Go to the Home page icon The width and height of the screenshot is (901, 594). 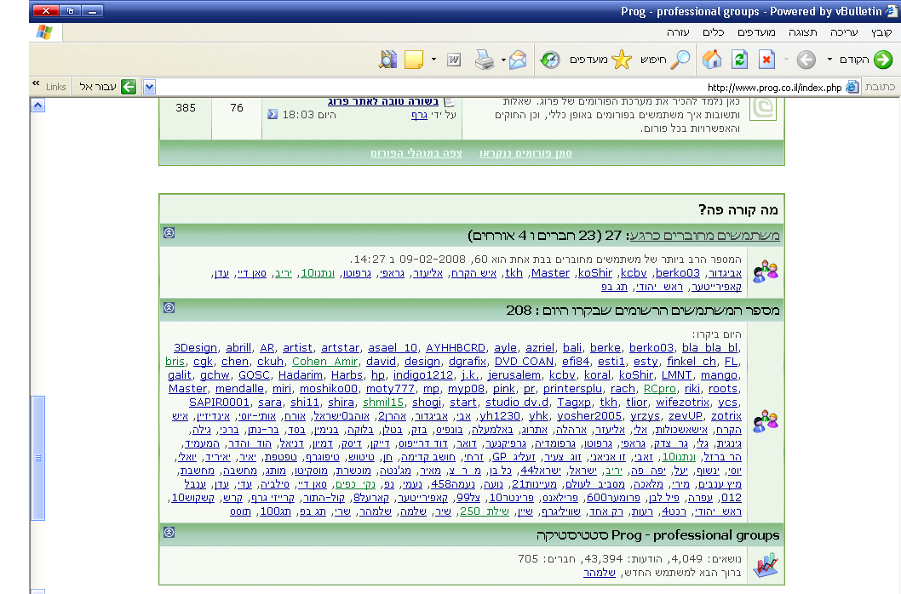click(711, 60)
